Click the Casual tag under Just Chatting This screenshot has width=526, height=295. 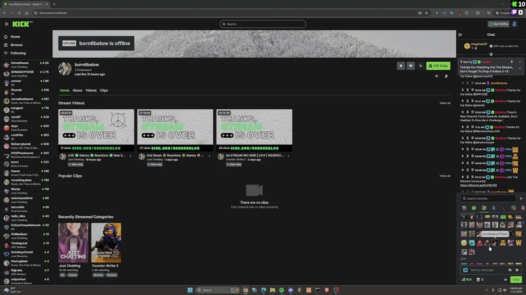click(x=73, y=275)
